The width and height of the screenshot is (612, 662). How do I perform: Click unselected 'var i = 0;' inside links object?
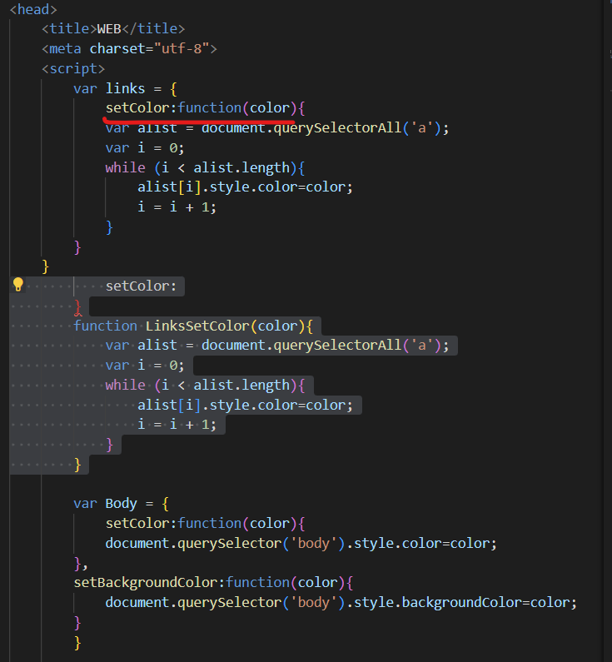click(145, 147)
